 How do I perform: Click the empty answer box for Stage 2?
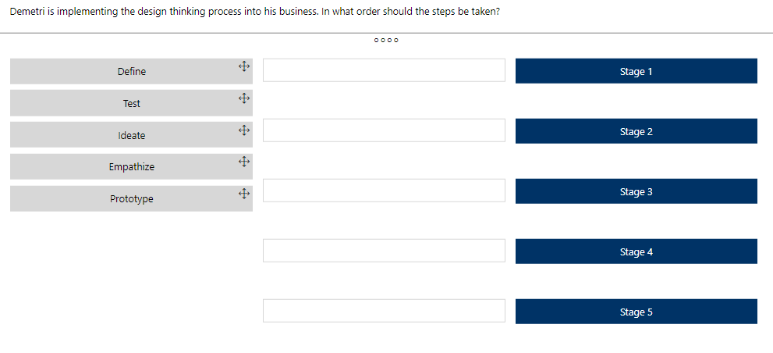click(384, 130)
